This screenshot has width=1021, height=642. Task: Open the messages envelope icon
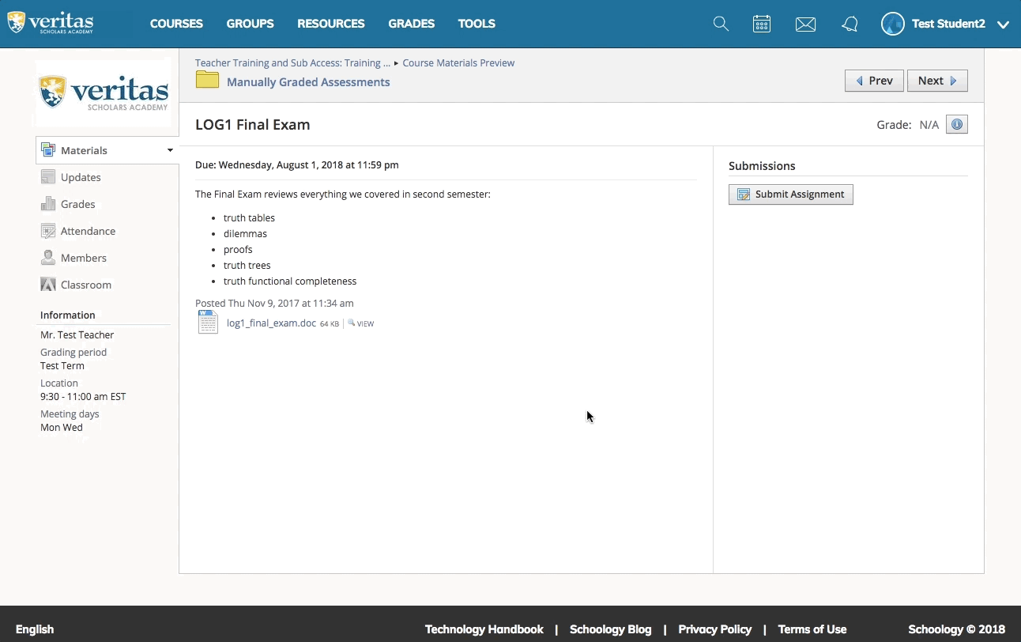tap(805, 25)
